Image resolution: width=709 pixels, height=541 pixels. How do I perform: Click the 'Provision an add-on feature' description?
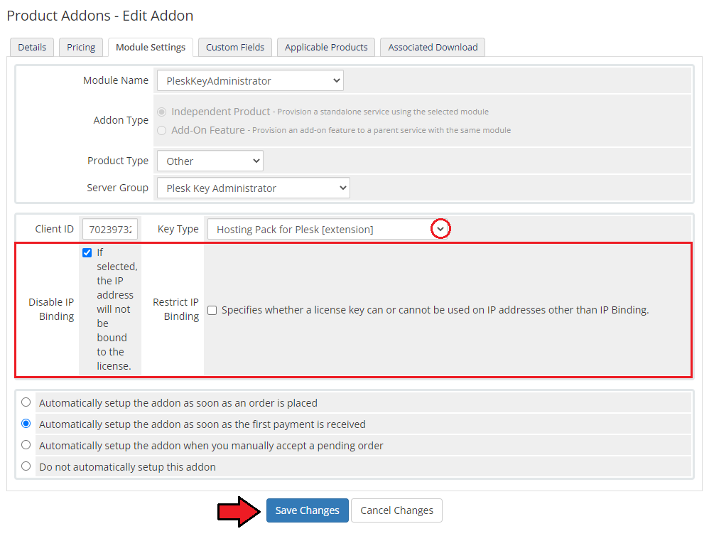(381, 130)
